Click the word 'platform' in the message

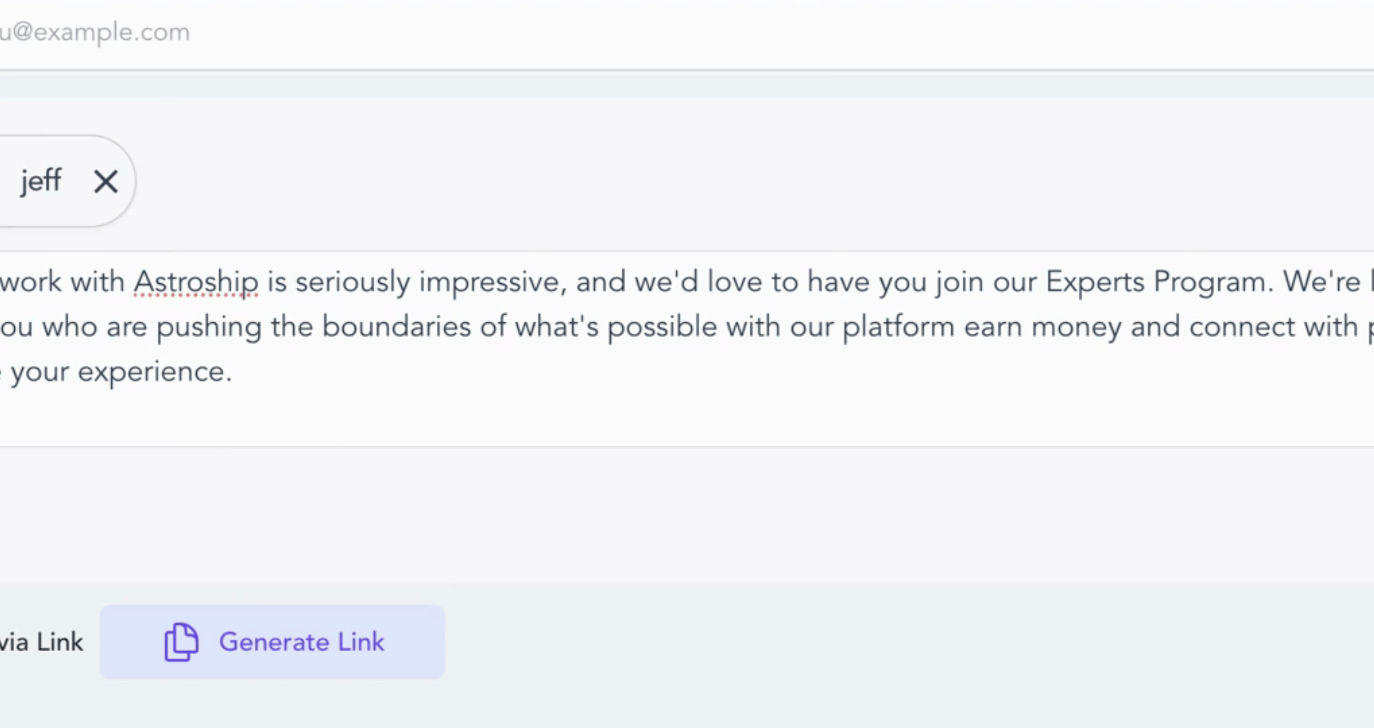898,327
